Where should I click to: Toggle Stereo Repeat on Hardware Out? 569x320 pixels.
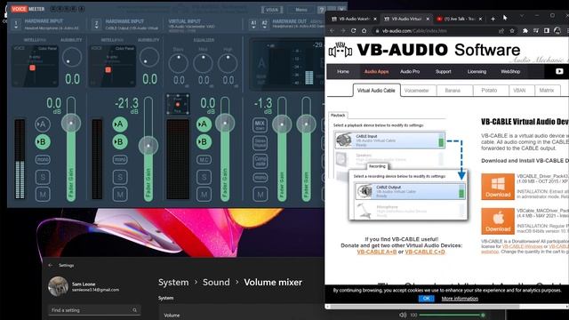coord(260,143)
